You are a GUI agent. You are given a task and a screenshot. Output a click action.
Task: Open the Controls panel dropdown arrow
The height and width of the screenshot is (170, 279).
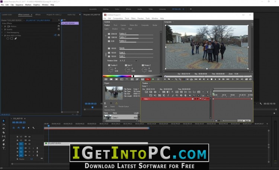coord(112,22)
